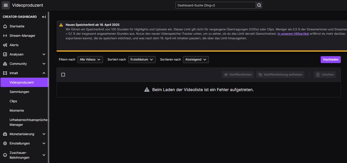Click the 'Sortieren nach' label
Image resolution: width=347 pixels, height=163 pixels.
tap(171, 59)
